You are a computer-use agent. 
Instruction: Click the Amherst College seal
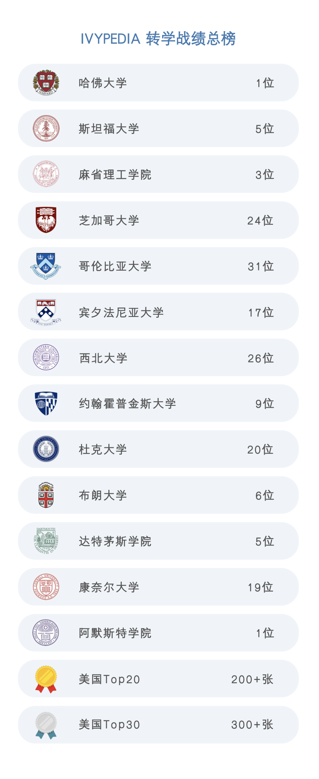click(46, 632)
